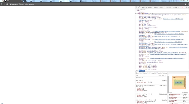
Task: Expand computed font-family property
Action: click(x=170, y=97)
